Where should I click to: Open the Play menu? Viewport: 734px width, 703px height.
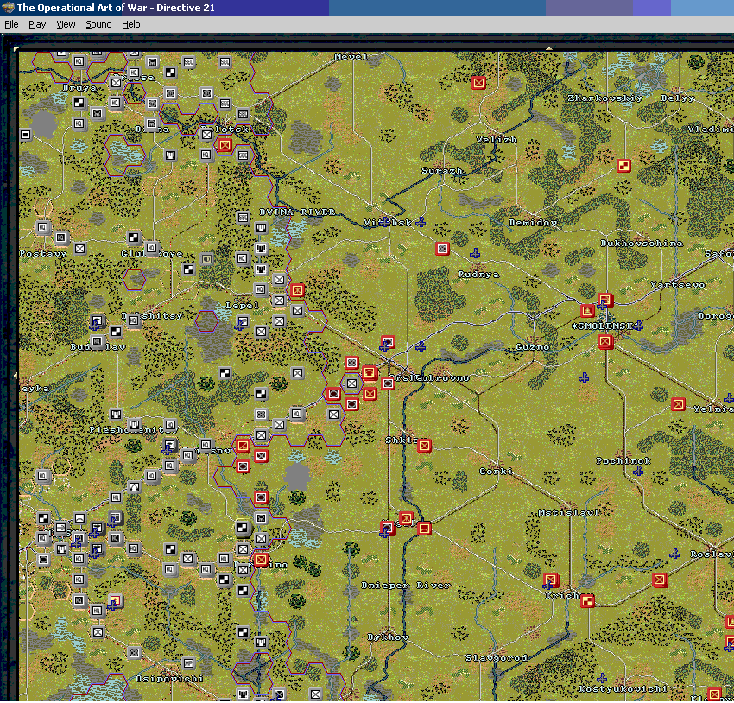point(37,24)
